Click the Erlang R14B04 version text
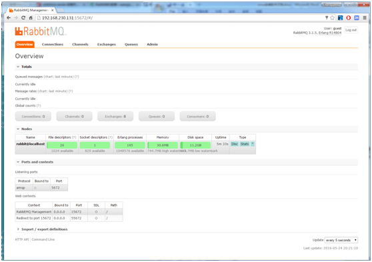 click(330, 33)
